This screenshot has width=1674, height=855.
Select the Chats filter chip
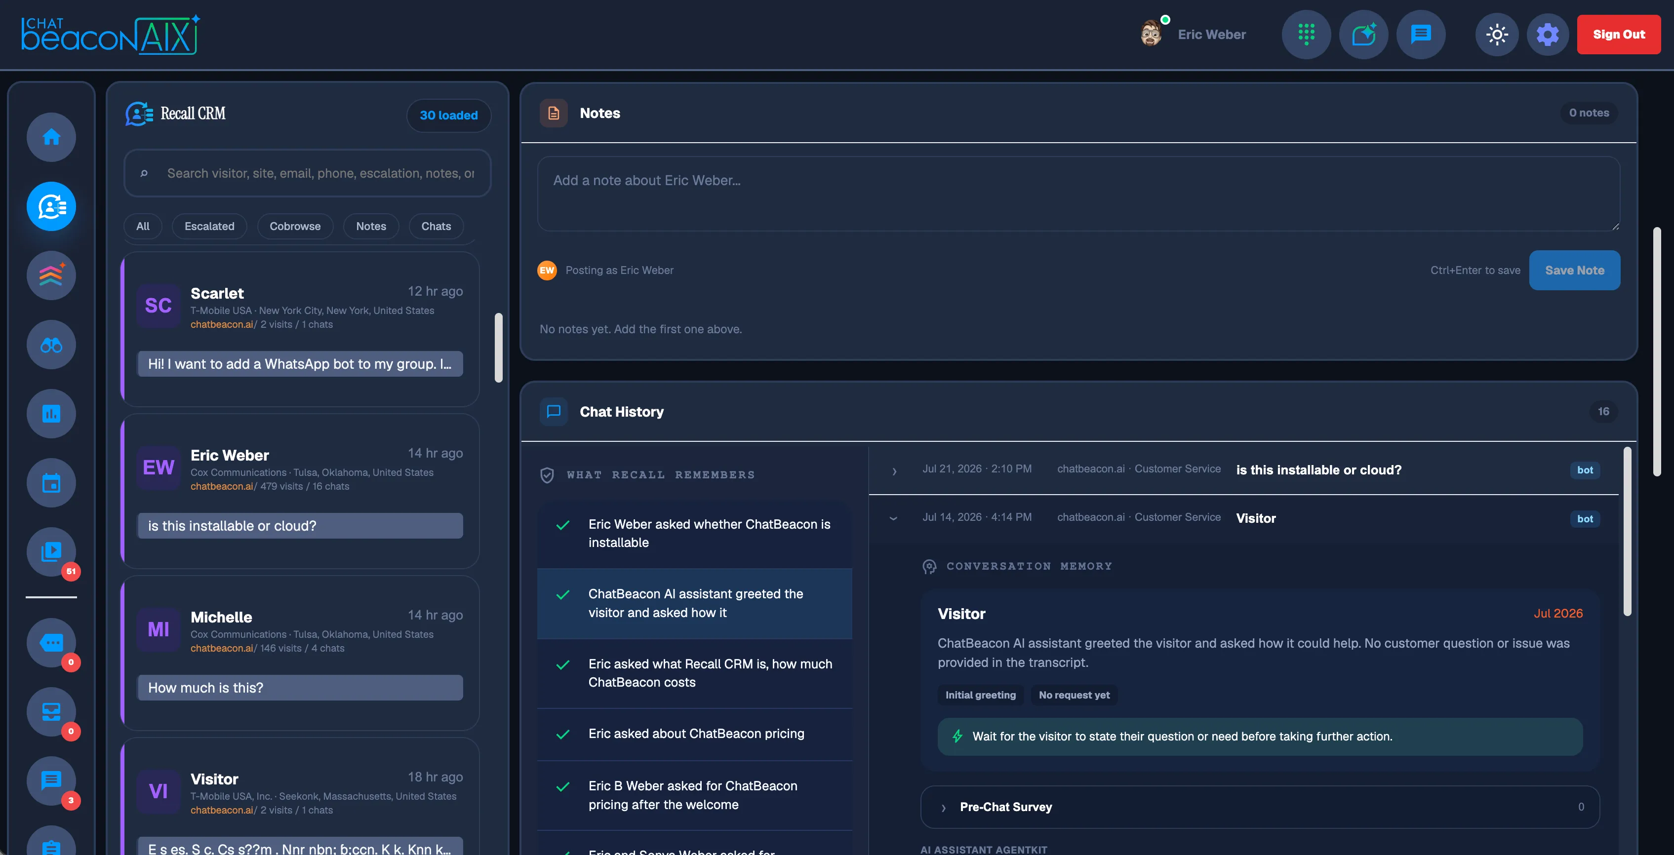(x=436, y=226)
